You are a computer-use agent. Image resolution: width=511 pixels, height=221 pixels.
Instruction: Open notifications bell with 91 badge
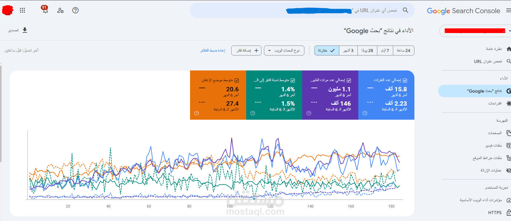(x=45, y=9)
